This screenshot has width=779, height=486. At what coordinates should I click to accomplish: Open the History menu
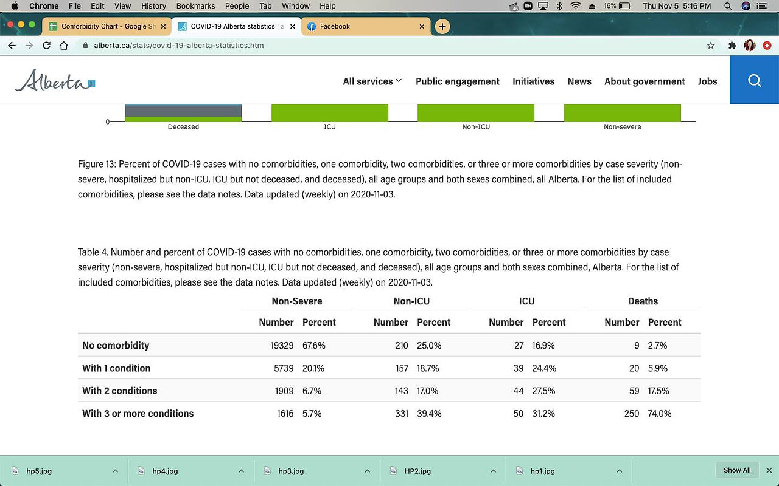[153, 6]
